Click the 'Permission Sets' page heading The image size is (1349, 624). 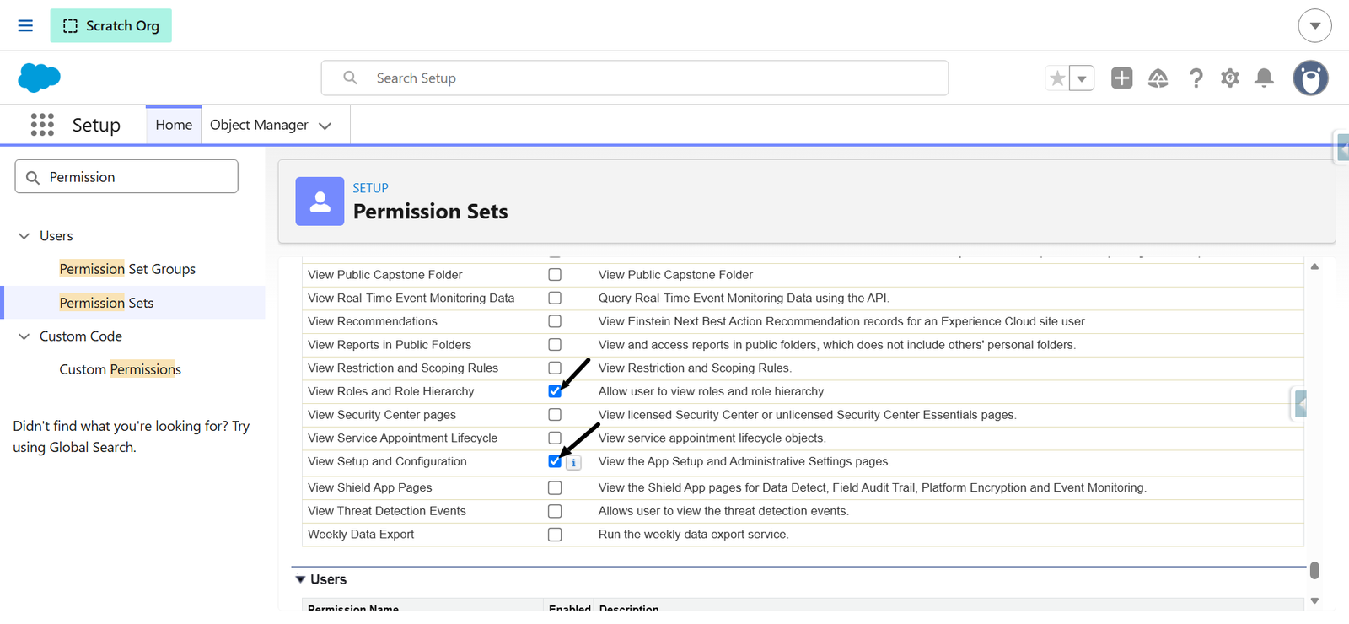431,212
